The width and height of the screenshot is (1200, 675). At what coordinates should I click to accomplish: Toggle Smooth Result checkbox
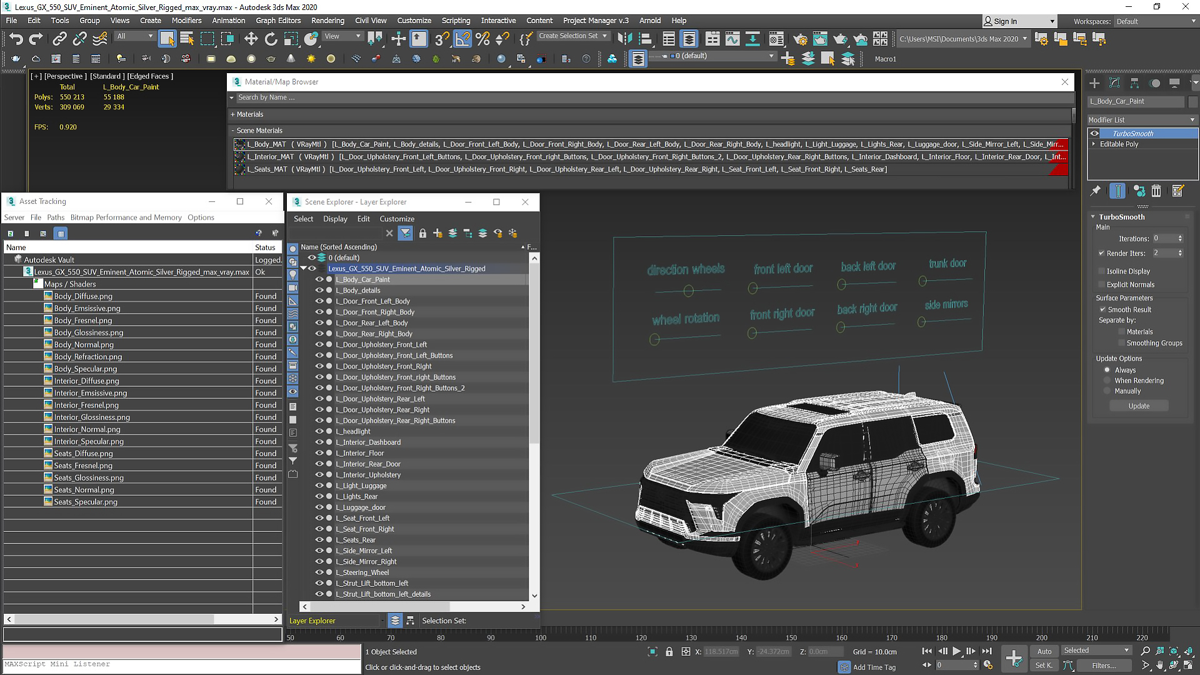(1102, 309)
